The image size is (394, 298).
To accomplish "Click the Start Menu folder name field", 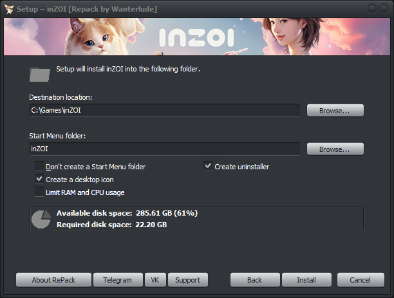I will point(165,149).
